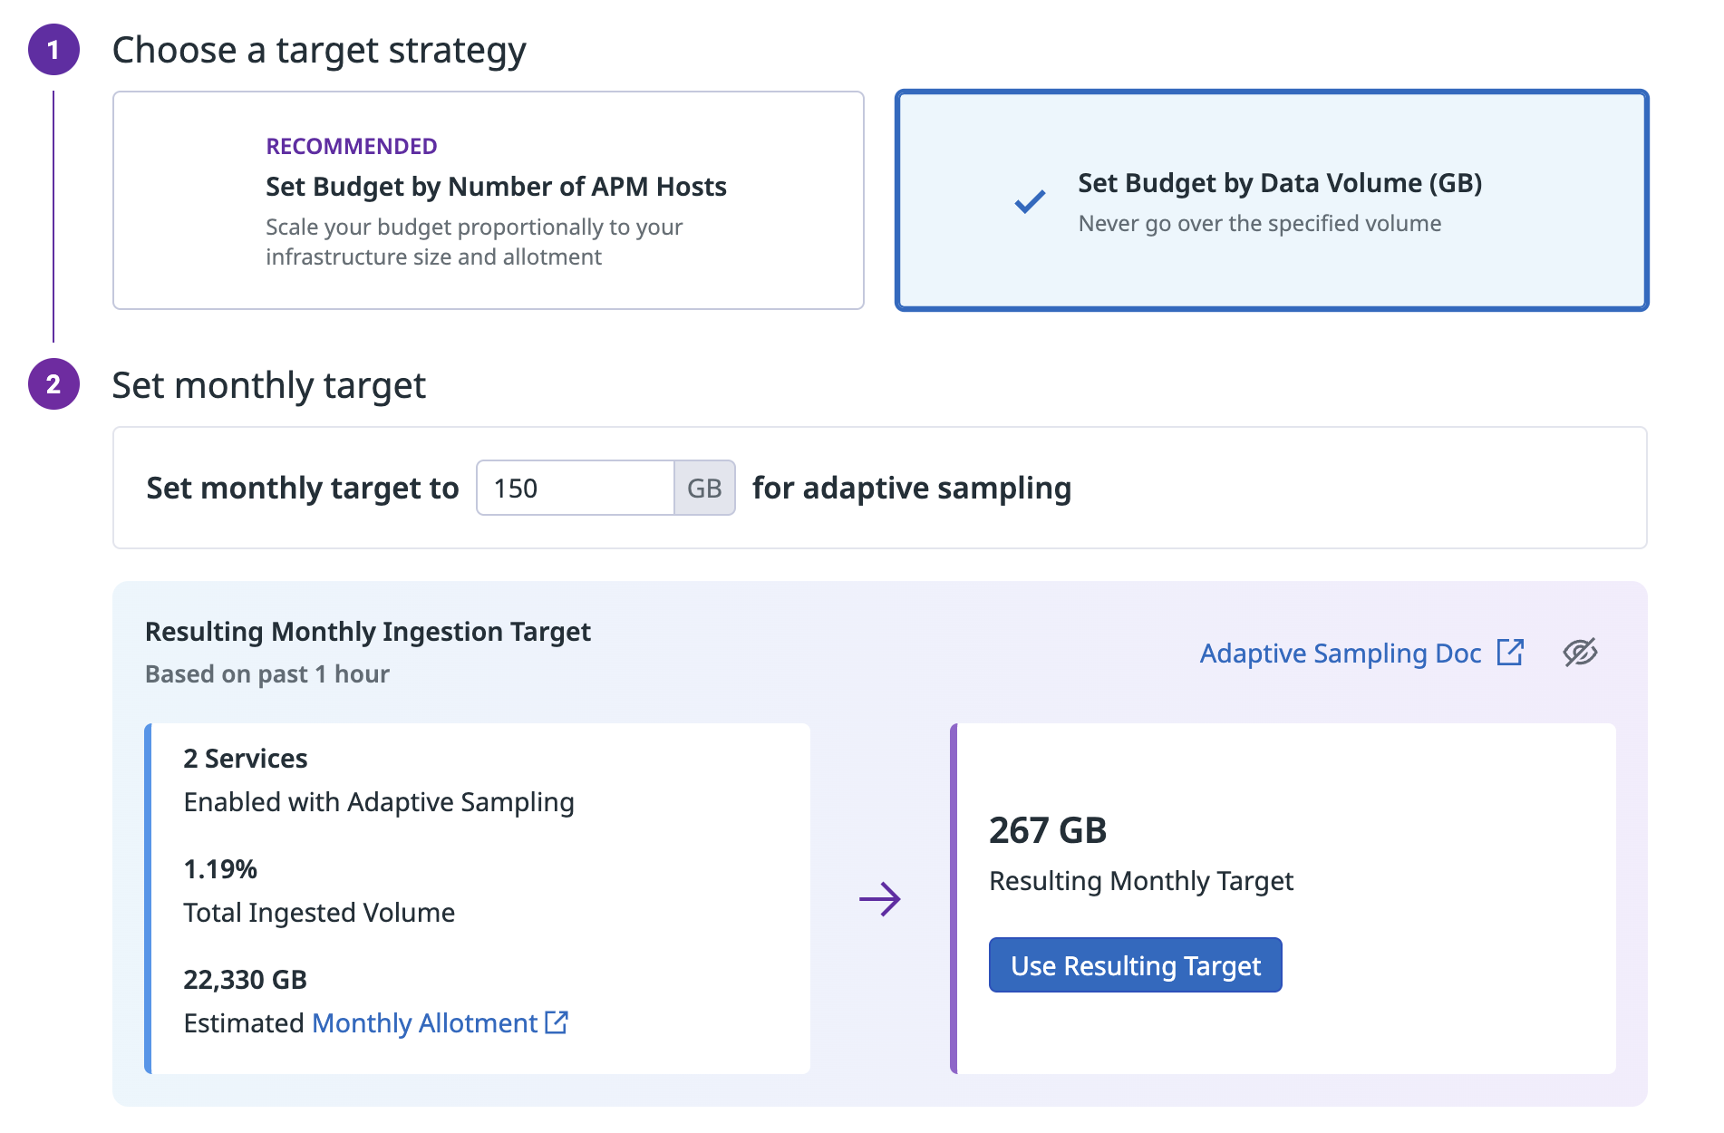The width and height of the screenshot is (1724, 1133).
Task: Click the Choose a target strategy heading
Action: pyautogui.click(x=319, y=50)
